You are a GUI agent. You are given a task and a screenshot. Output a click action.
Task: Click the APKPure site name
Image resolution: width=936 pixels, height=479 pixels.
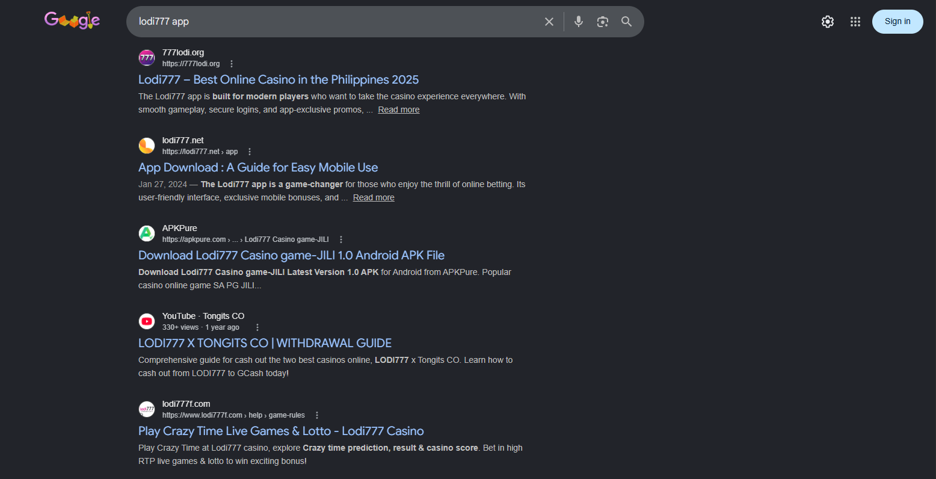[x=180, y=228]
